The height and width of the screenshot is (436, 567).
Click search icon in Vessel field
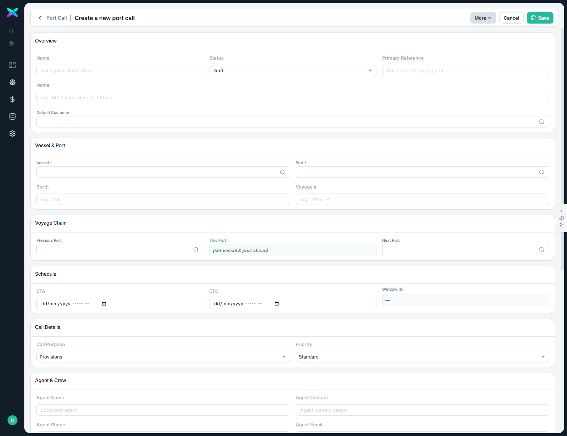tap(283, 172)
